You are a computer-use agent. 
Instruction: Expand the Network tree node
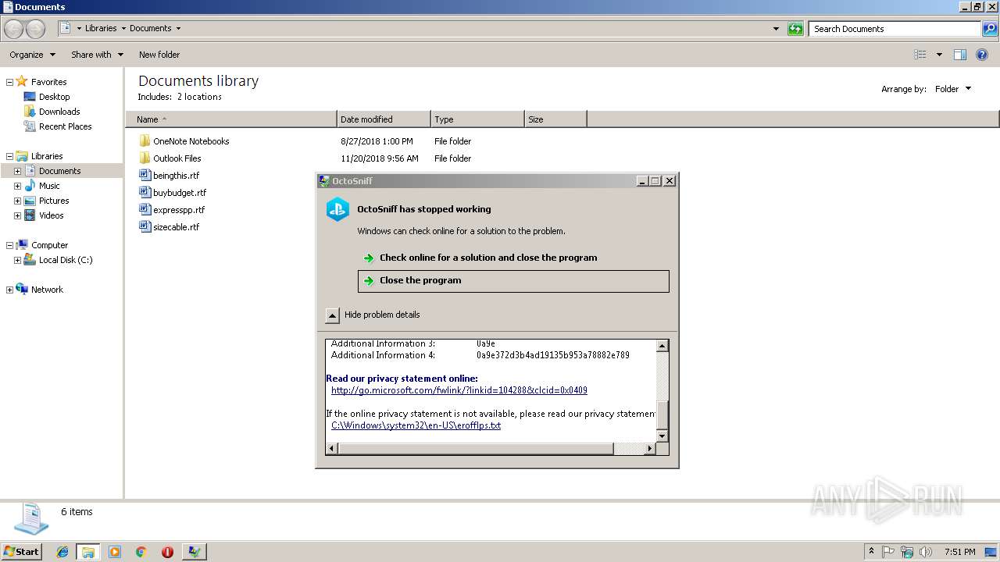coord(9,290)
